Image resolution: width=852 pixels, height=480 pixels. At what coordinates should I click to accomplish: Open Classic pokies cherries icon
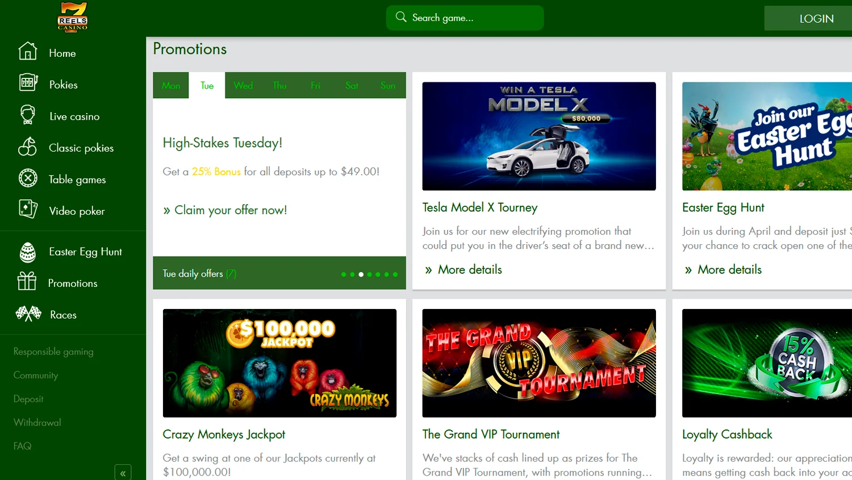point(27,147)
